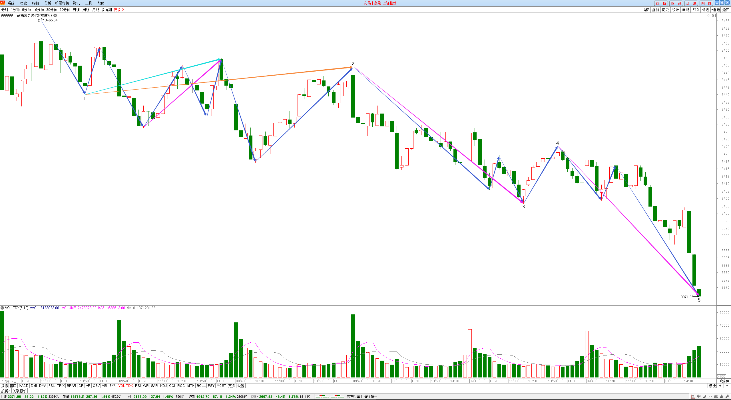Toggle the side panel icon near price axis
This screenshot has height=400, width=731.
coord(714,16)
